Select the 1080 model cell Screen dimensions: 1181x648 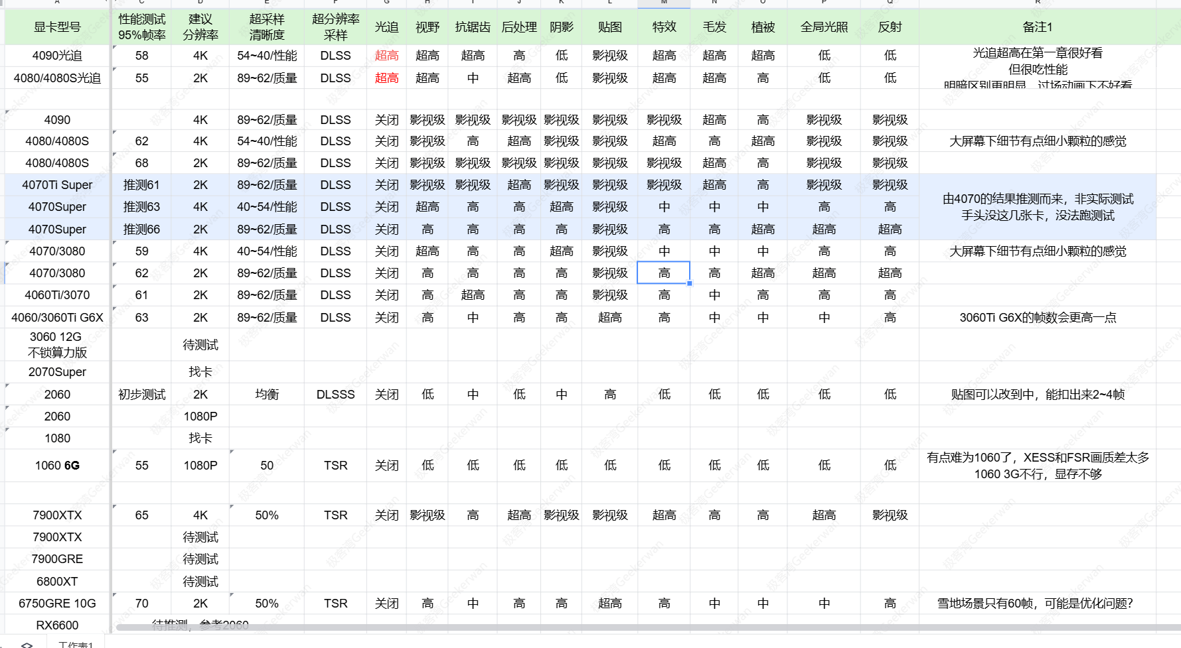(x=57, y=438)
